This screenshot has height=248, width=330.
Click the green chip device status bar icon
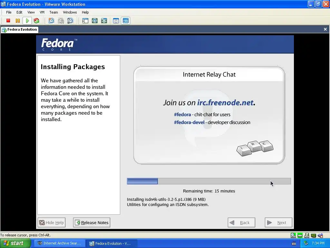[313, 235]
